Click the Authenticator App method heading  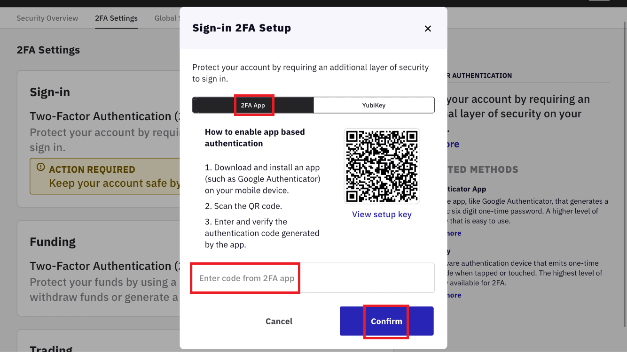pyautogui.click(x=466, y=189)
